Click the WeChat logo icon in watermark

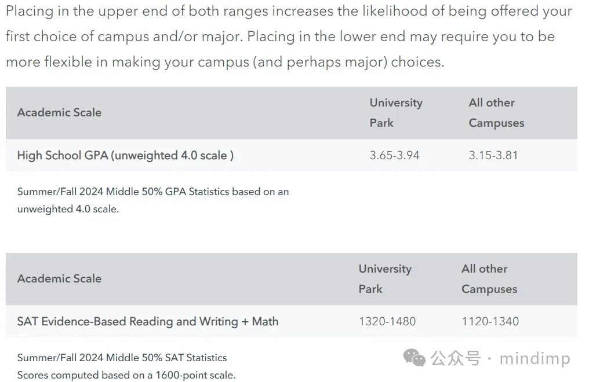(x=414, y=357)
